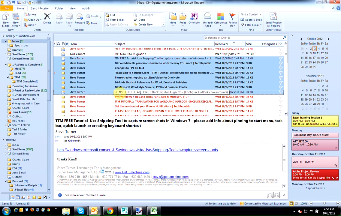Open the Address Book
The width and height of the screenshot is (341, 216).
252,20
